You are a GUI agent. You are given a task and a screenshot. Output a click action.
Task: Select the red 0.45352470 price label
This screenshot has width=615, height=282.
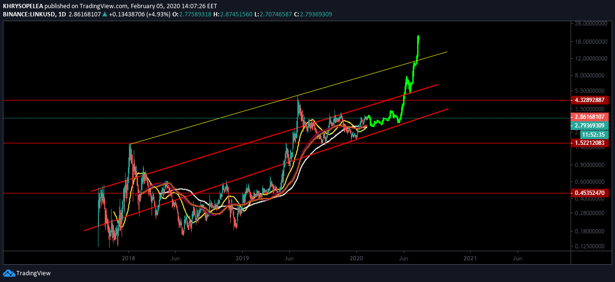[x=590, y=193]
